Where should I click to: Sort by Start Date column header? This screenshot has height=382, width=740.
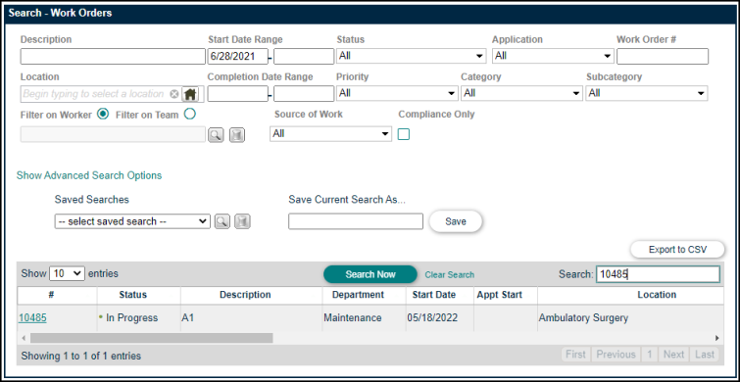(440, 295)
